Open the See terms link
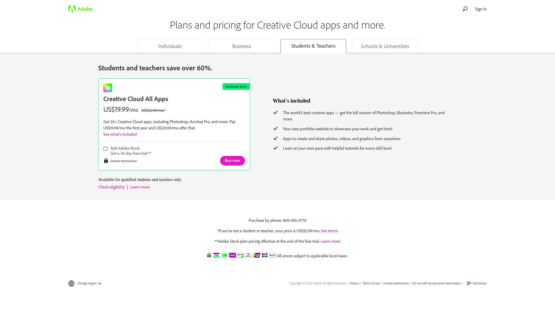Viewport: 555px width, 322px height. [329, 231]
